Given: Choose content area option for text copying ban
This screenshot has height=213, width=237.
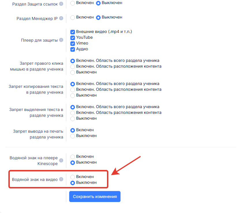Looking at the screenshot, I should point(73,90).
